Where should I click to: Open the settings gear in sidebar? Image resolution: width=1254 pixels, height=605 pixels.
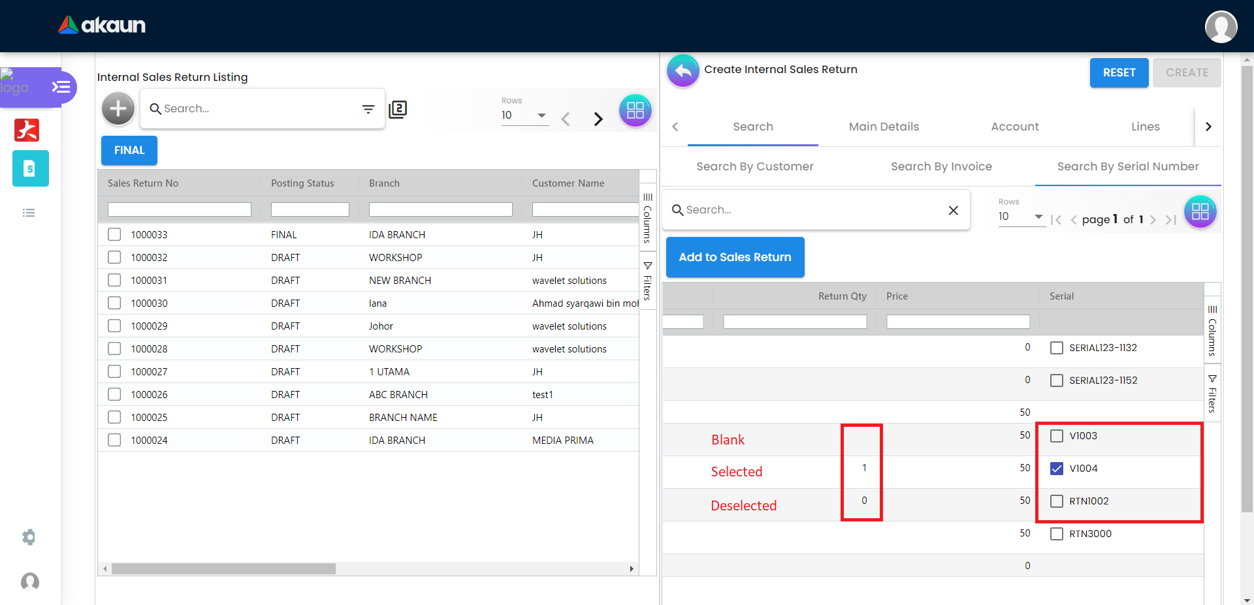29,537
